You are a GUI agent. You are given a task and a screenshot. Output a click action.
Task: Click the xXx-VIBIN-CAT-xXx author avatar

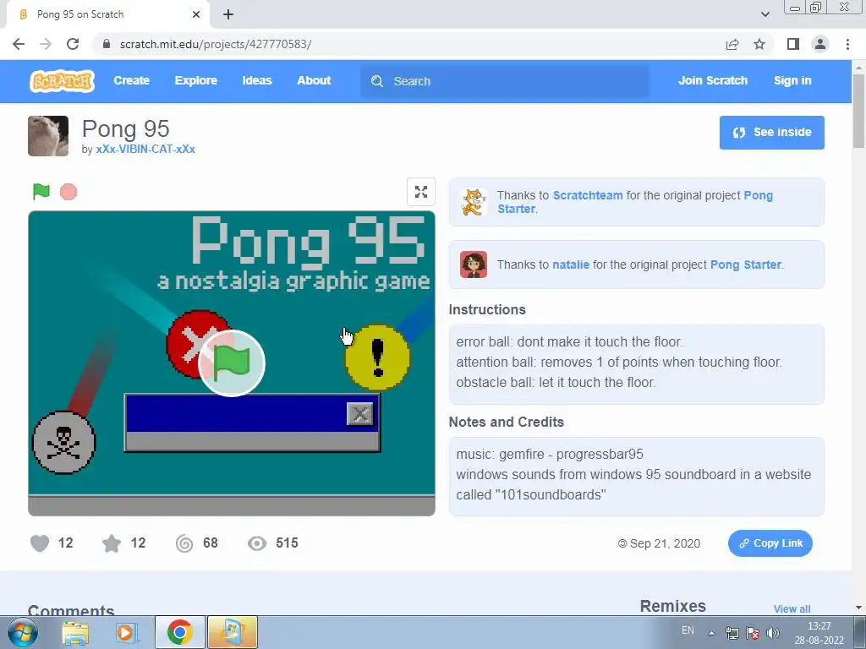(48, 136)
